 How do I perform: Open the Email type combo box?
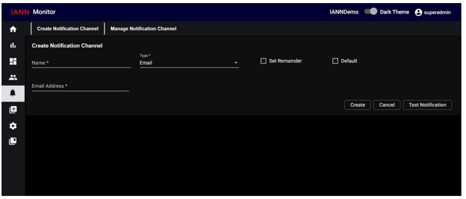[x=189, y=63]
